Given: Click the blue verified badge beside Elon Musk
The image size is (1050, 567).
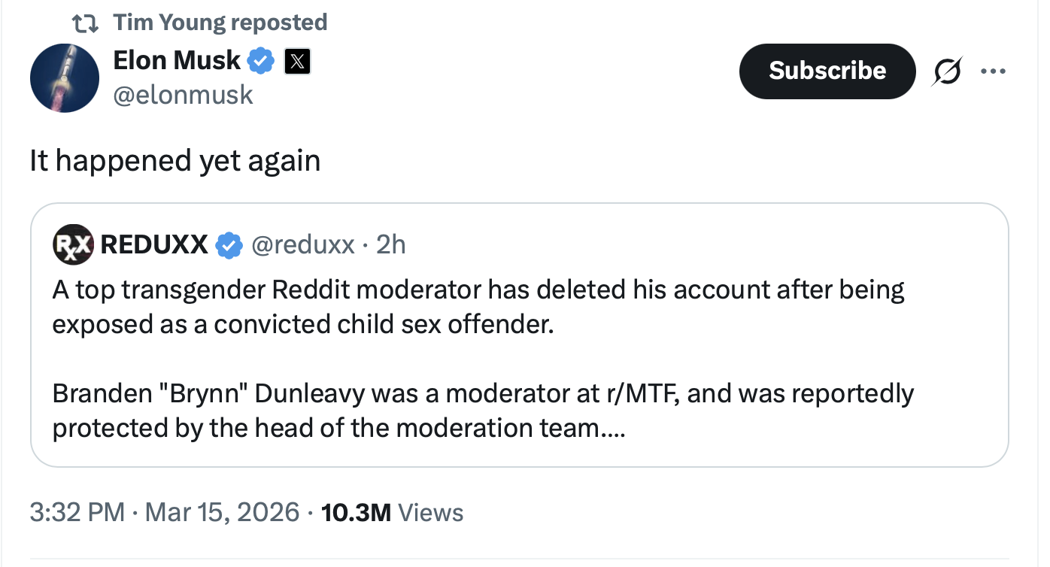Looking at the screenshot, I should [261, 61].
